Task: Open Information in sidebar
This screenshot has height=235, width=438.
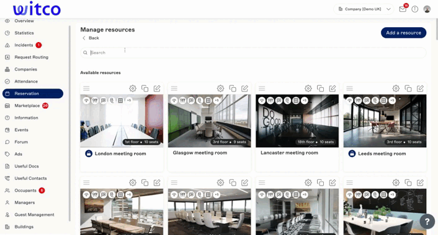Action: click(x=26, y=117)
